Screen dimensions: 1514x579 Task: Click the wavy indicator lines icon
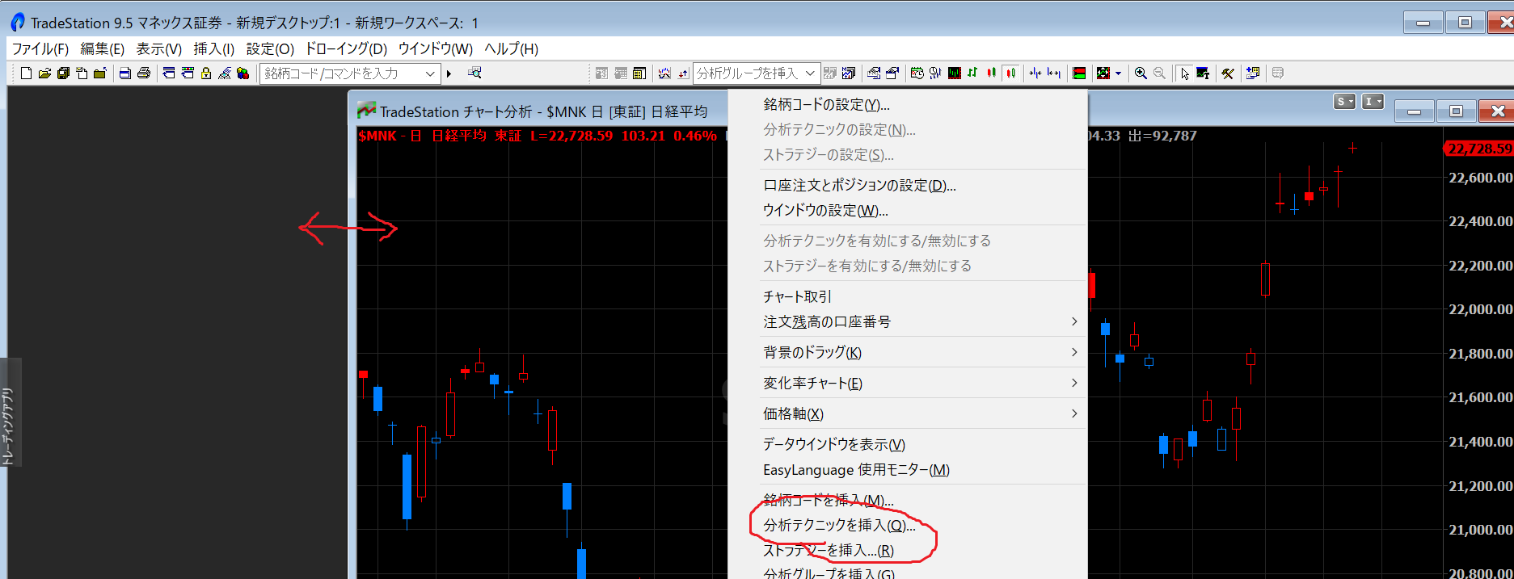664,73
